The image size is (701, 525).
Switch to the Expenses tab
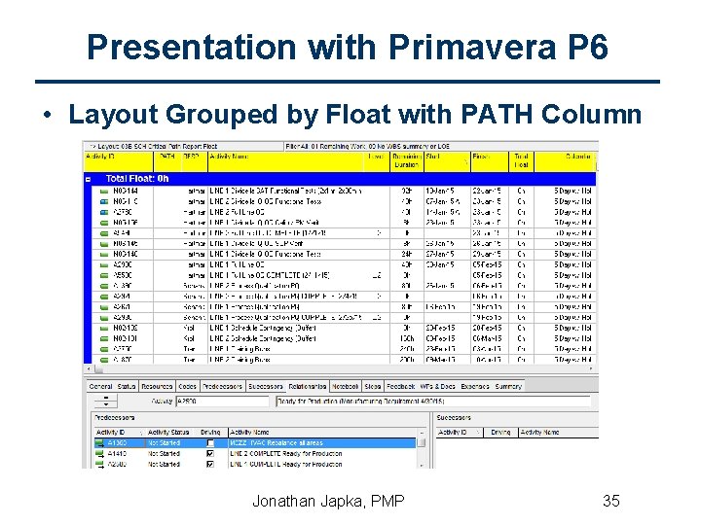coord(475,387)
